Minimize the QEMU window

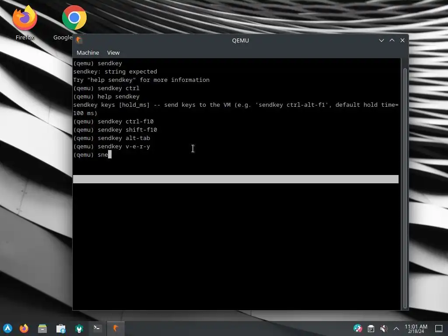point(381,40)
